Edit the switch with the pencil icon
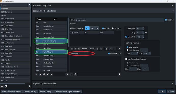The width and height of the screenshot is (176, 94). tap(48, 74)
